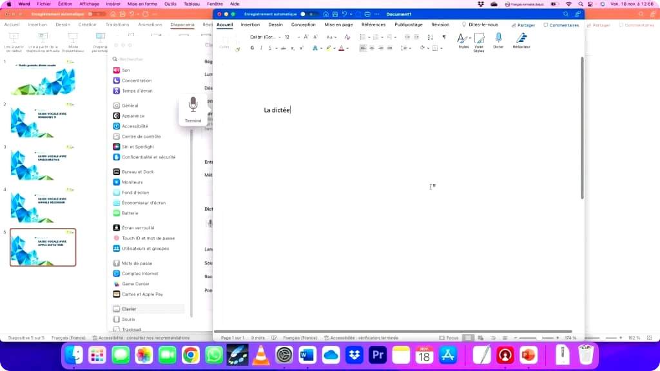Pick the text highlight color
This screenshot has width=660, height=371.
[328, 48]
